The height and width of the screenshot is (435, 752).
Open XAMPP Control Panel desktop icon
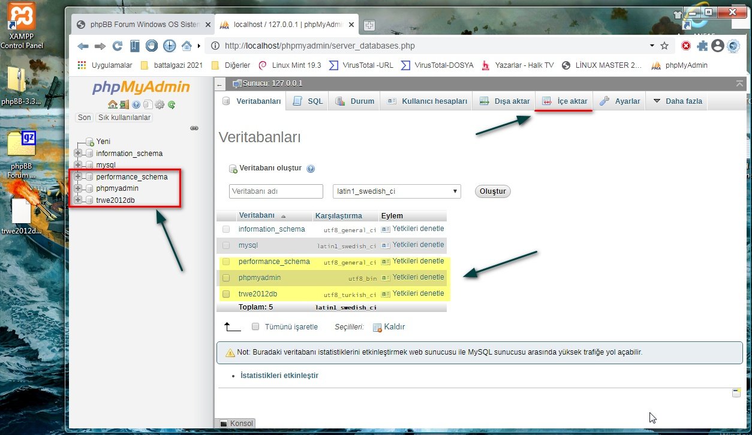point(22,26)
